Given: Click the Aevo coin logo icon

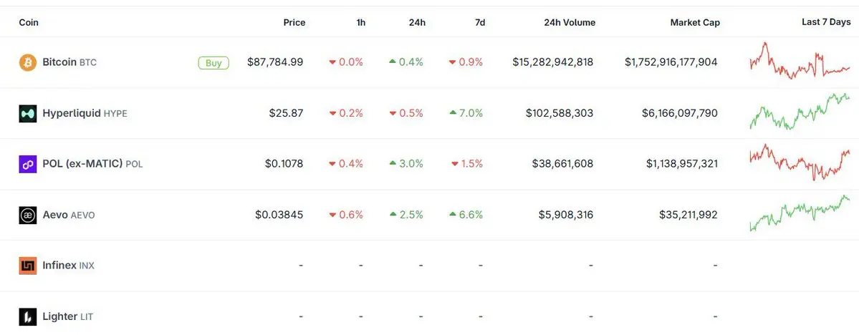Looking at the screenshot, I should pos(27,215).
